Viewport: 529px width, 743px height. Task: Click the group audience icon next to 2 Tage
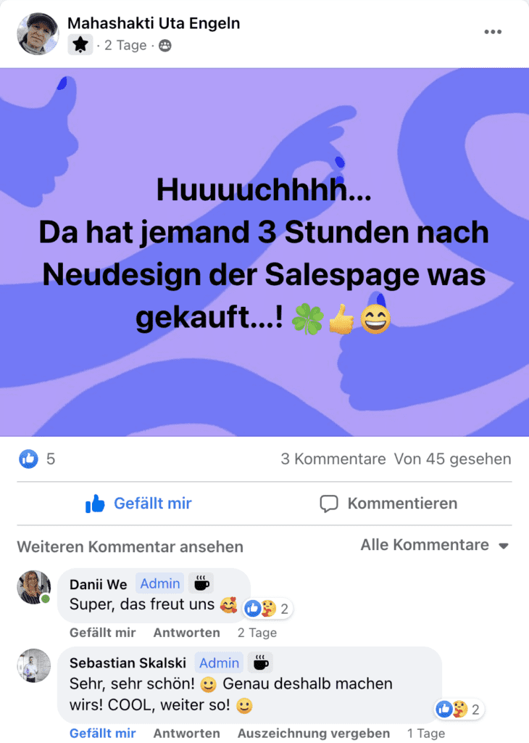(164, 46)
